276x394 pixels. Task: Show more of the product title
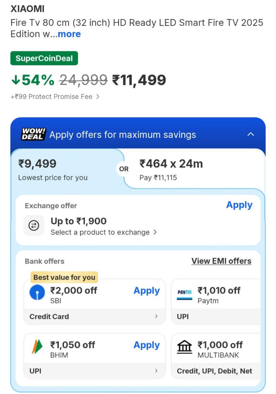(x=69, y=34)
